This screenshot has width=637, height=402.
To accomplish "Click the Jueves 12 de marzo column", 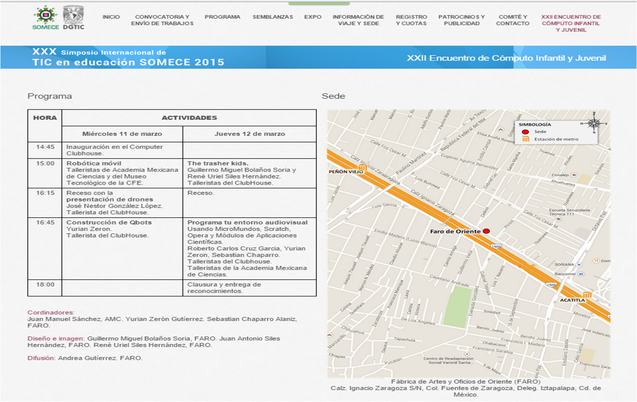I will (250, 134).
